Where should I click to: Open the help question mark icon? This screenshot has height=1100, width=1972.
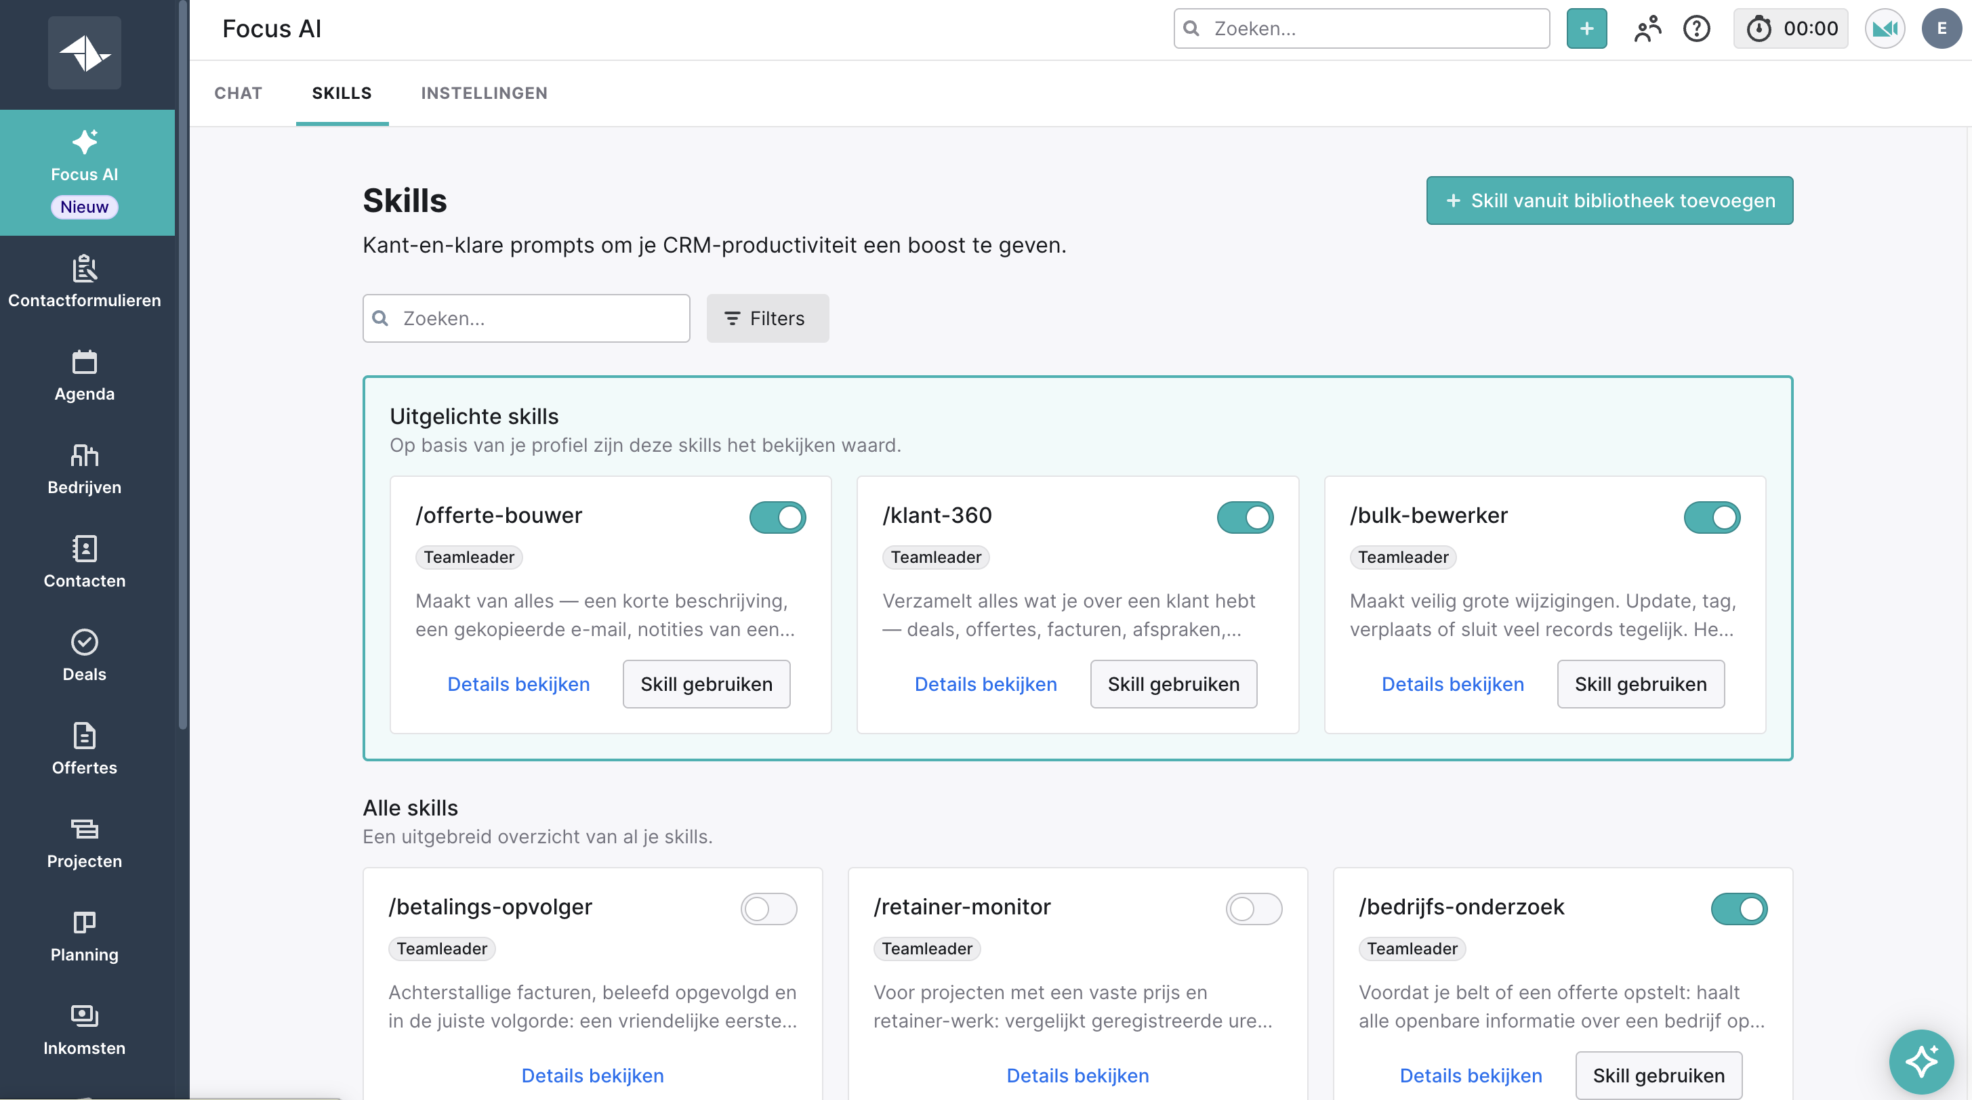[1696, 29]
